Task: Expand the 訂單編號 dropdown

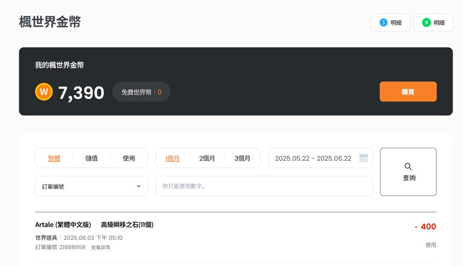Action: tap(91, 186)
